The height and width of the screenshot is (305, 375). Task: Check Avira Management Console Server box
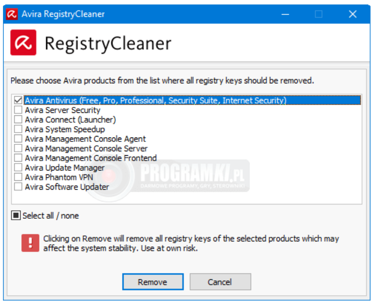(x=18, y=148)
